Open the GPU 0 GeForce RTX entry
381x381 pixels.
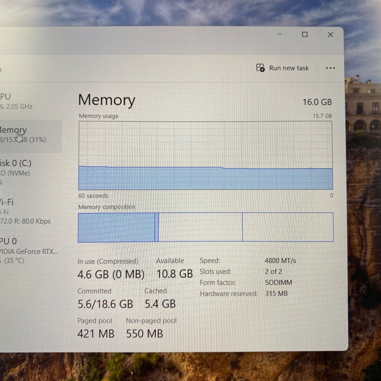[30, 250]
